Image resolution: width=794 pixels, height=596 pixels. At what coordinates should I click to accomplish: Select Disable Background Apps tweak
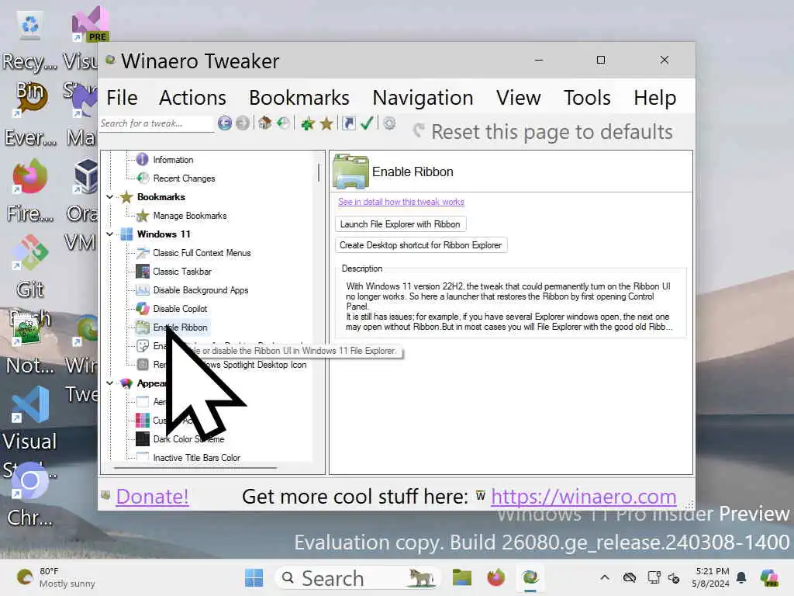(x=201, y=290)
